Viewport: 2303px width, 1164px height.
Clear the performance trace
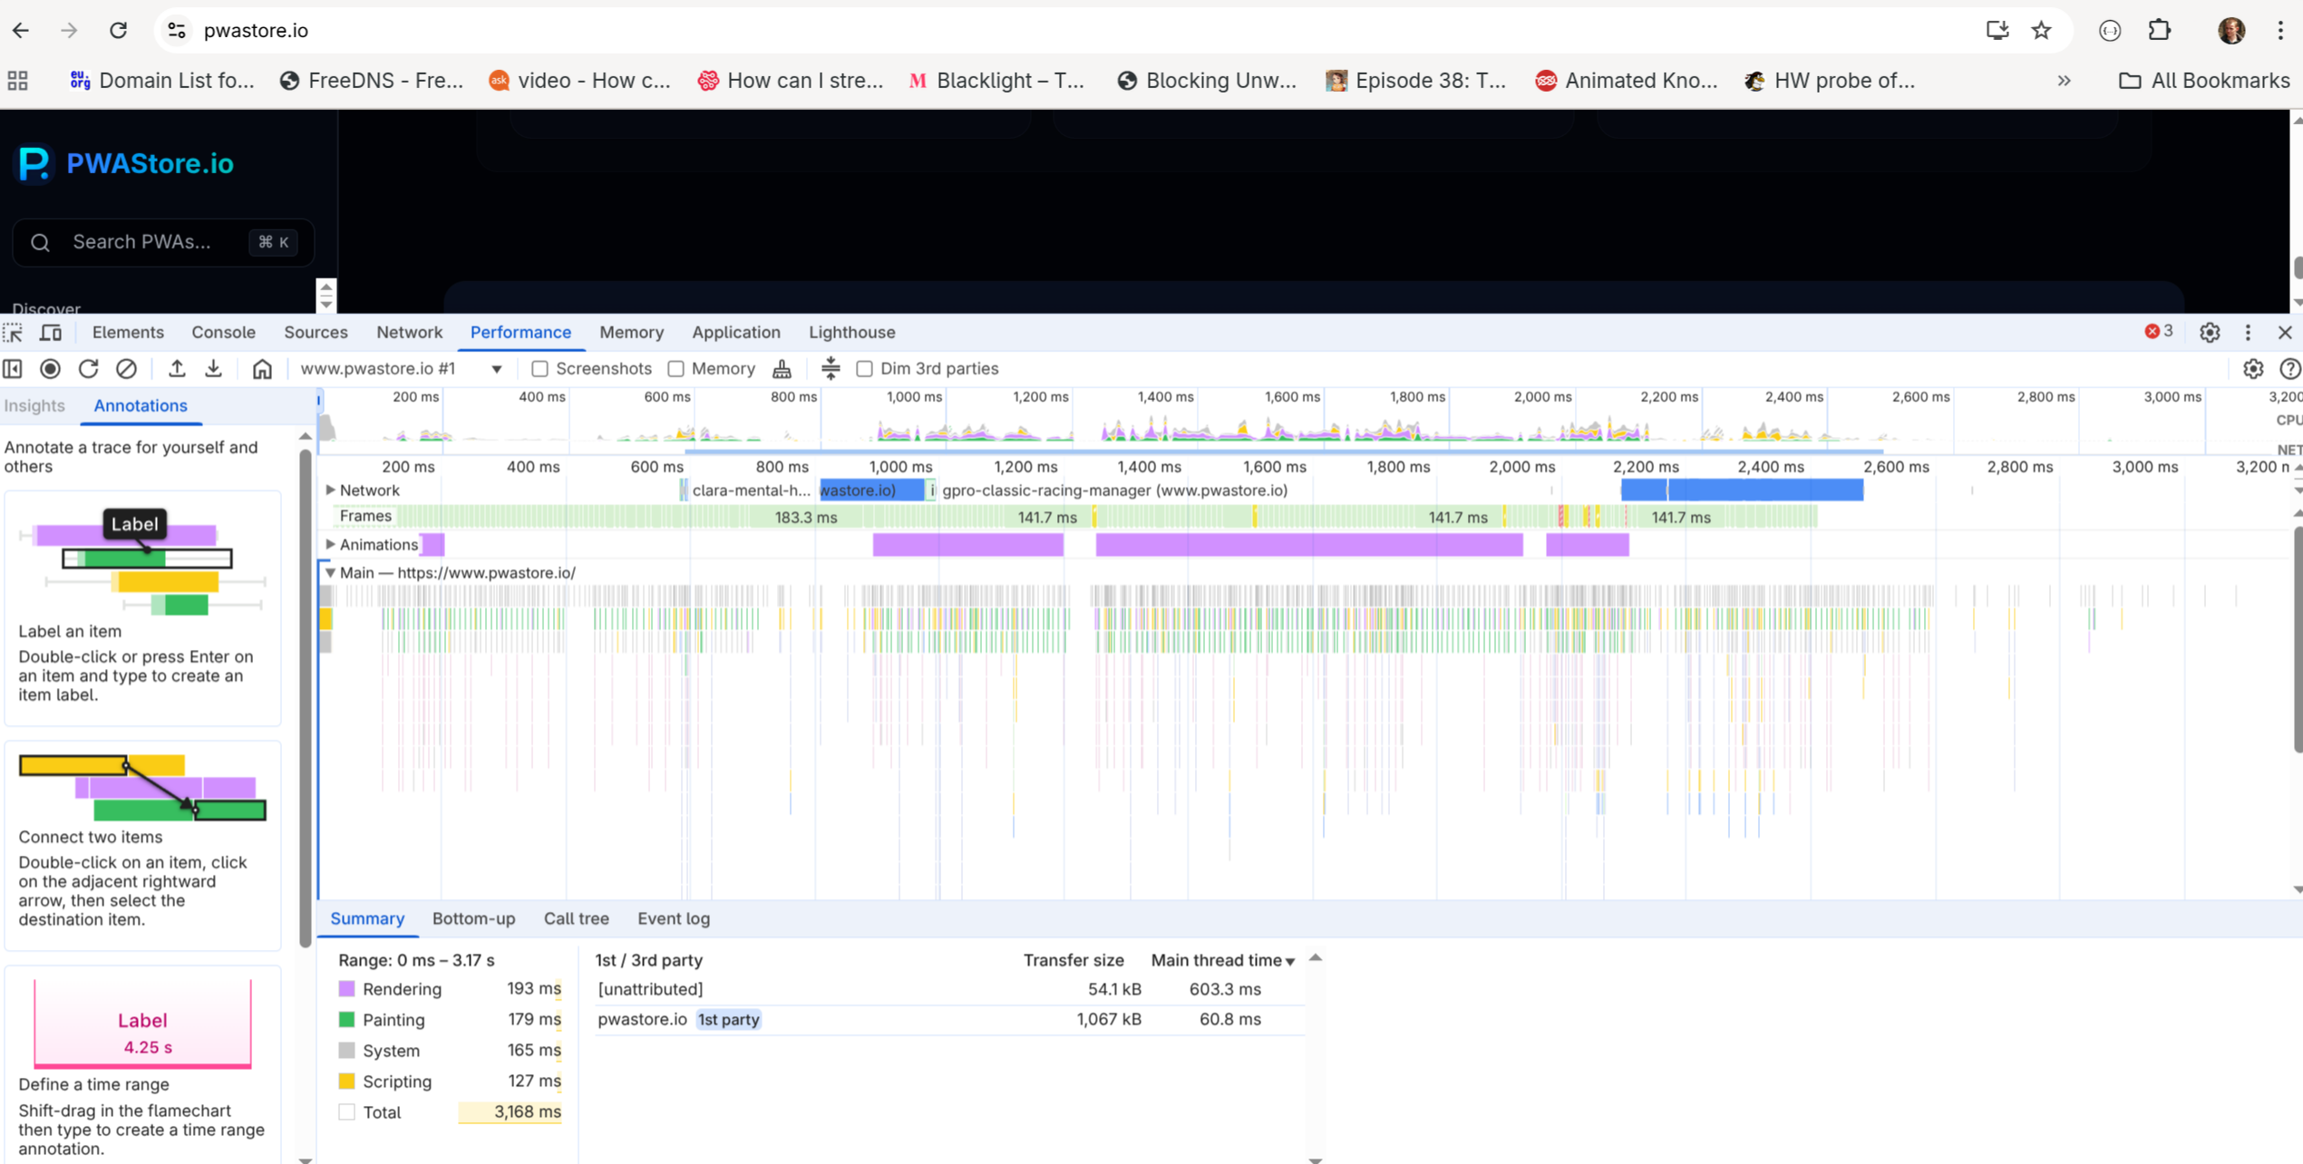126,368
